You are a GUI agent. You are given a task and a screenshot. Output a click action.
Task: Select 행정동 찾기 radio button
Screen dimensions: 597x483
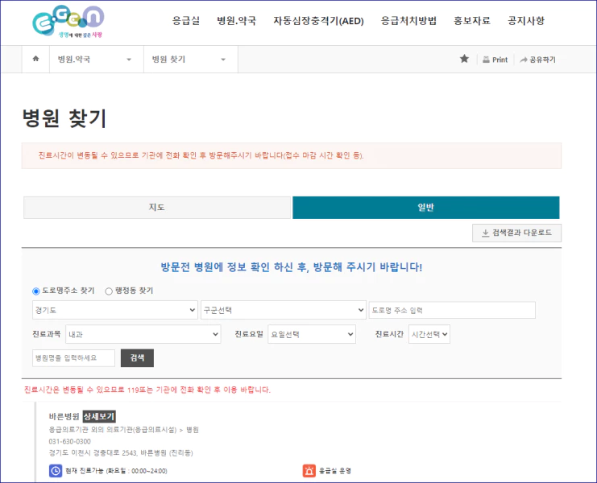tap(109, 291)
